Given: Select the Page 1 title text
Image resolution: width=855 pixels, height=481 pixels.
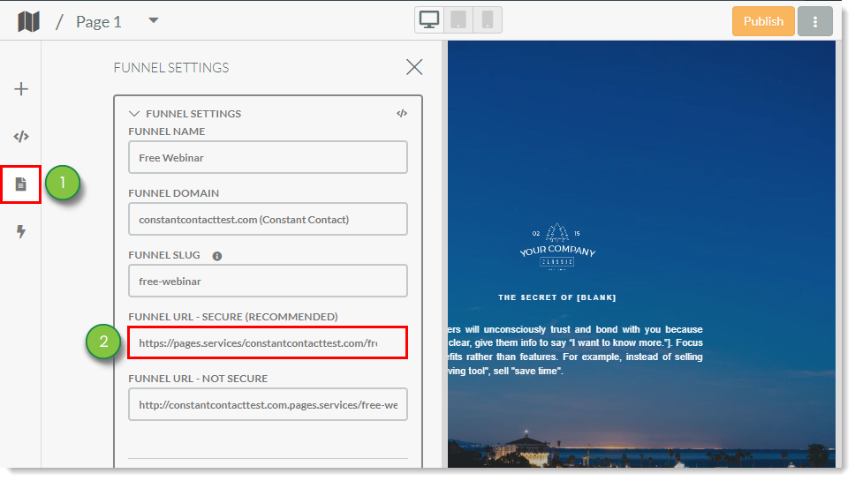Looking at the screenshot, I should [99, 22].
